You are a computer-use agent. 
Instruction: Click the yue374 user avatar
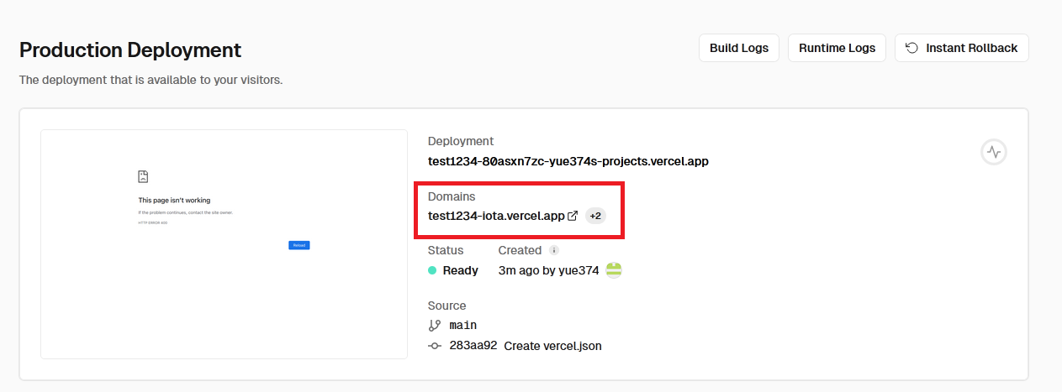coord(614,270)
